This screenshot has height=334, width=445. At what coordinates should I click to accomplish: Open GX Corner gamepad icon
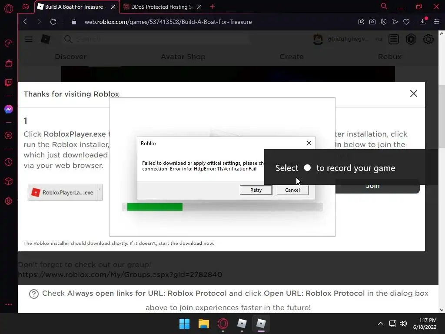coord(26,7)
